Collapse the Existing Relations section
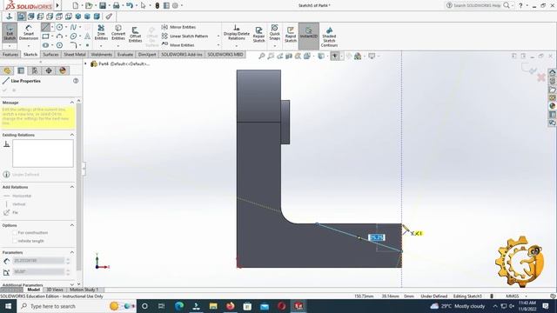 tap(72, 135)
